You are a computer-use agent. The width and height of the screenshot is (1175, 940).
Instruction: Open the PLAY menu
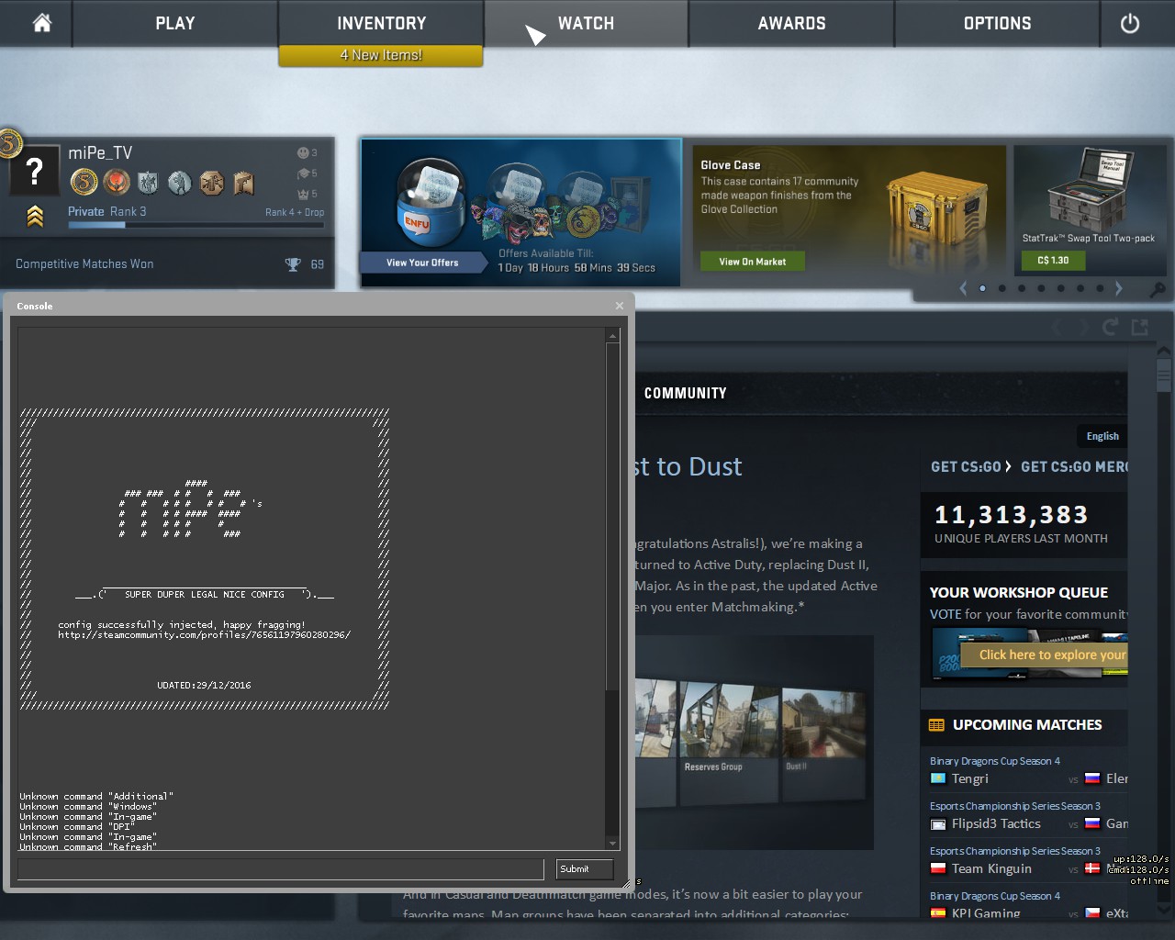click(175, 23)
